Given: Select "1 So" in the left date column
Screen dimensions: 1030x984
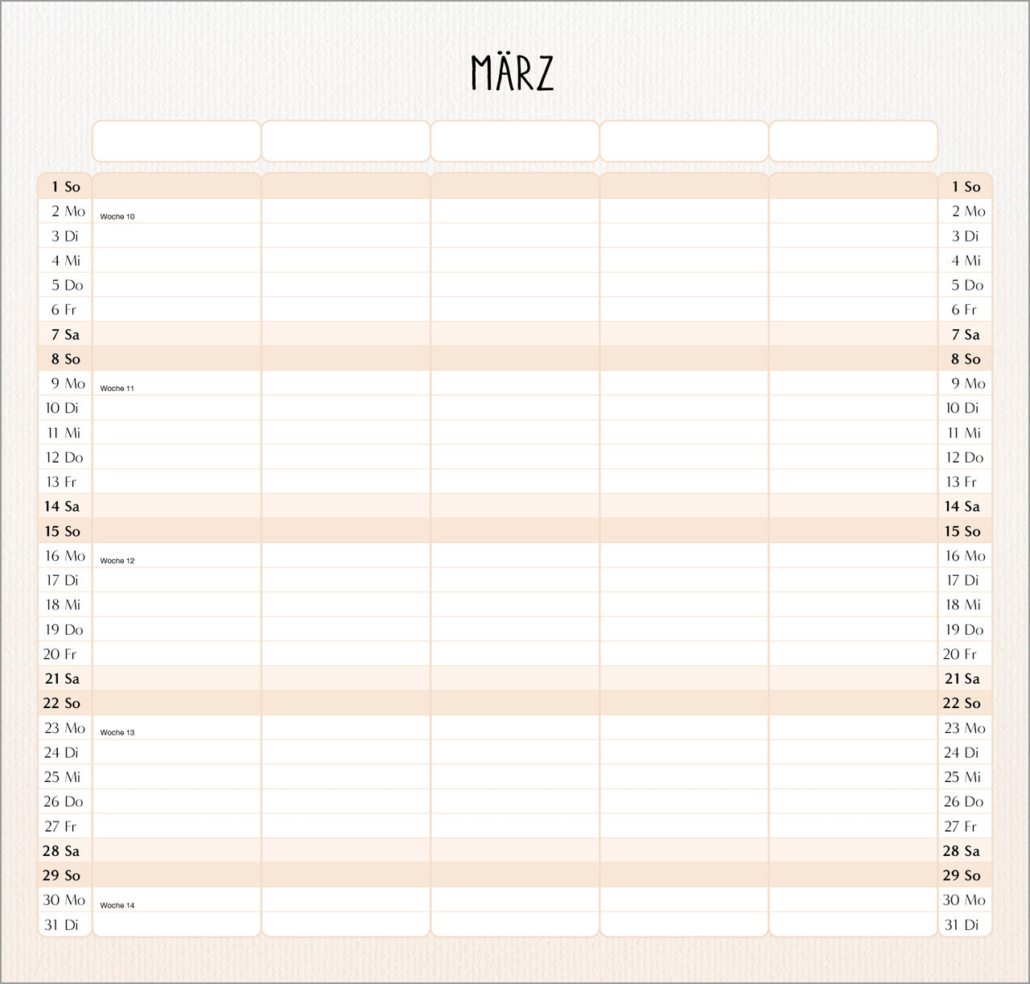Looking at the screenshot, I should click(65, 187).
